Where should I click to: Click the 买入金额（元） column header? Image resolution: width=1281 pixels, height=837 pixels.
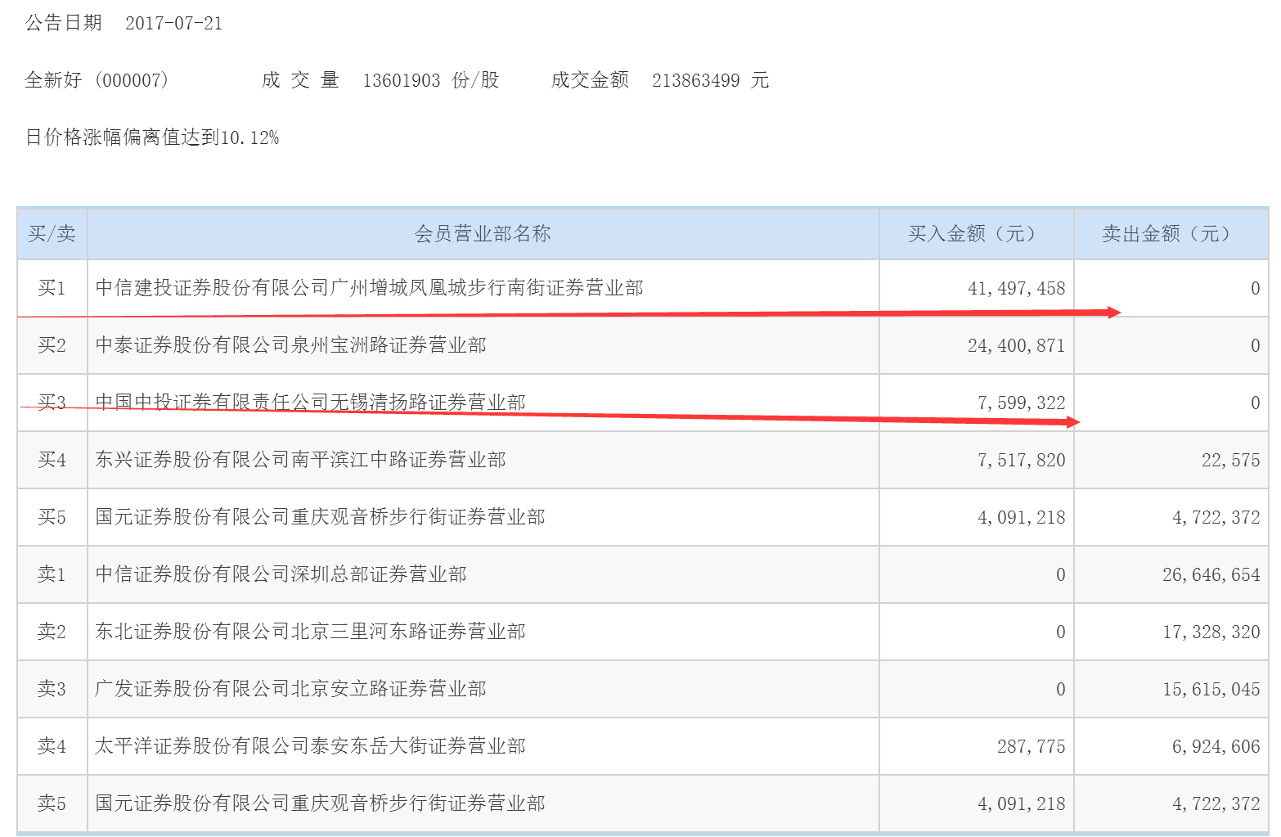tap(976, 234)
